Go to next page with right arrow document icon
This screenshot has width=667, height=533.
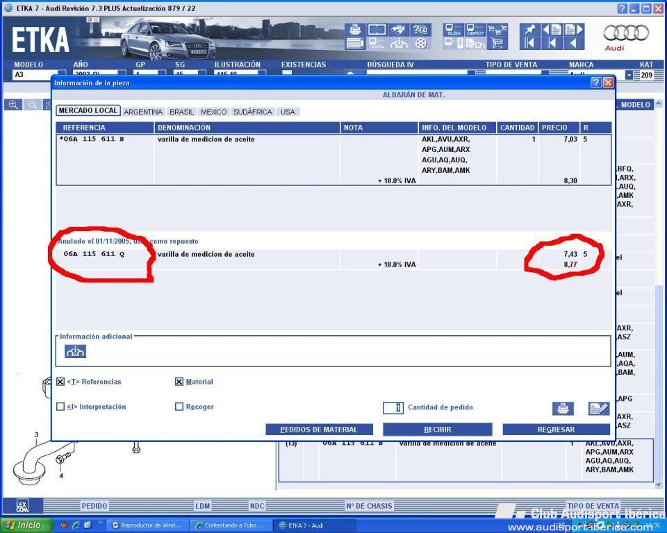(x=573, y=29)
